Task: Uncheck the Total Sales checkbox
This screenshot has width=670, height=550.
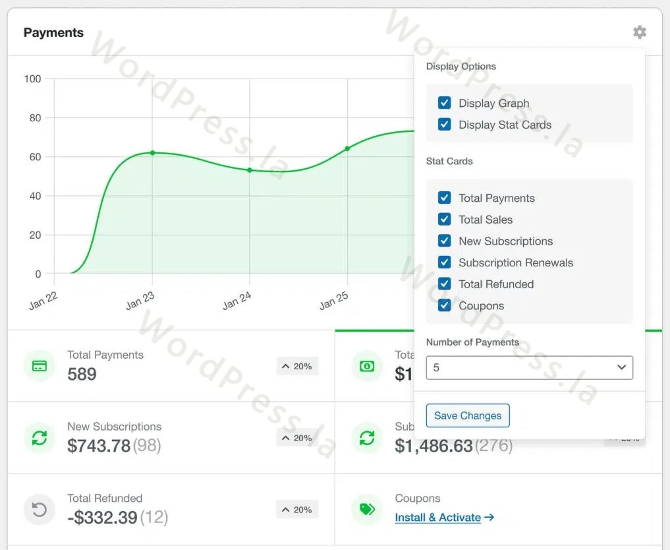Action: (445, 220)
